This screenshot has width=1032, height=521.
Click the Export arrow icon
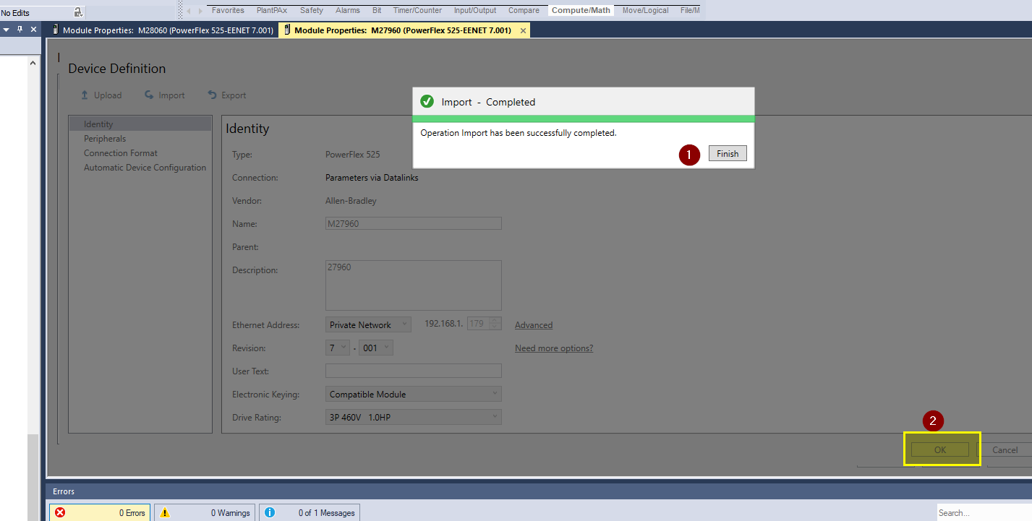pyautogui.click(x=212, y=95)
